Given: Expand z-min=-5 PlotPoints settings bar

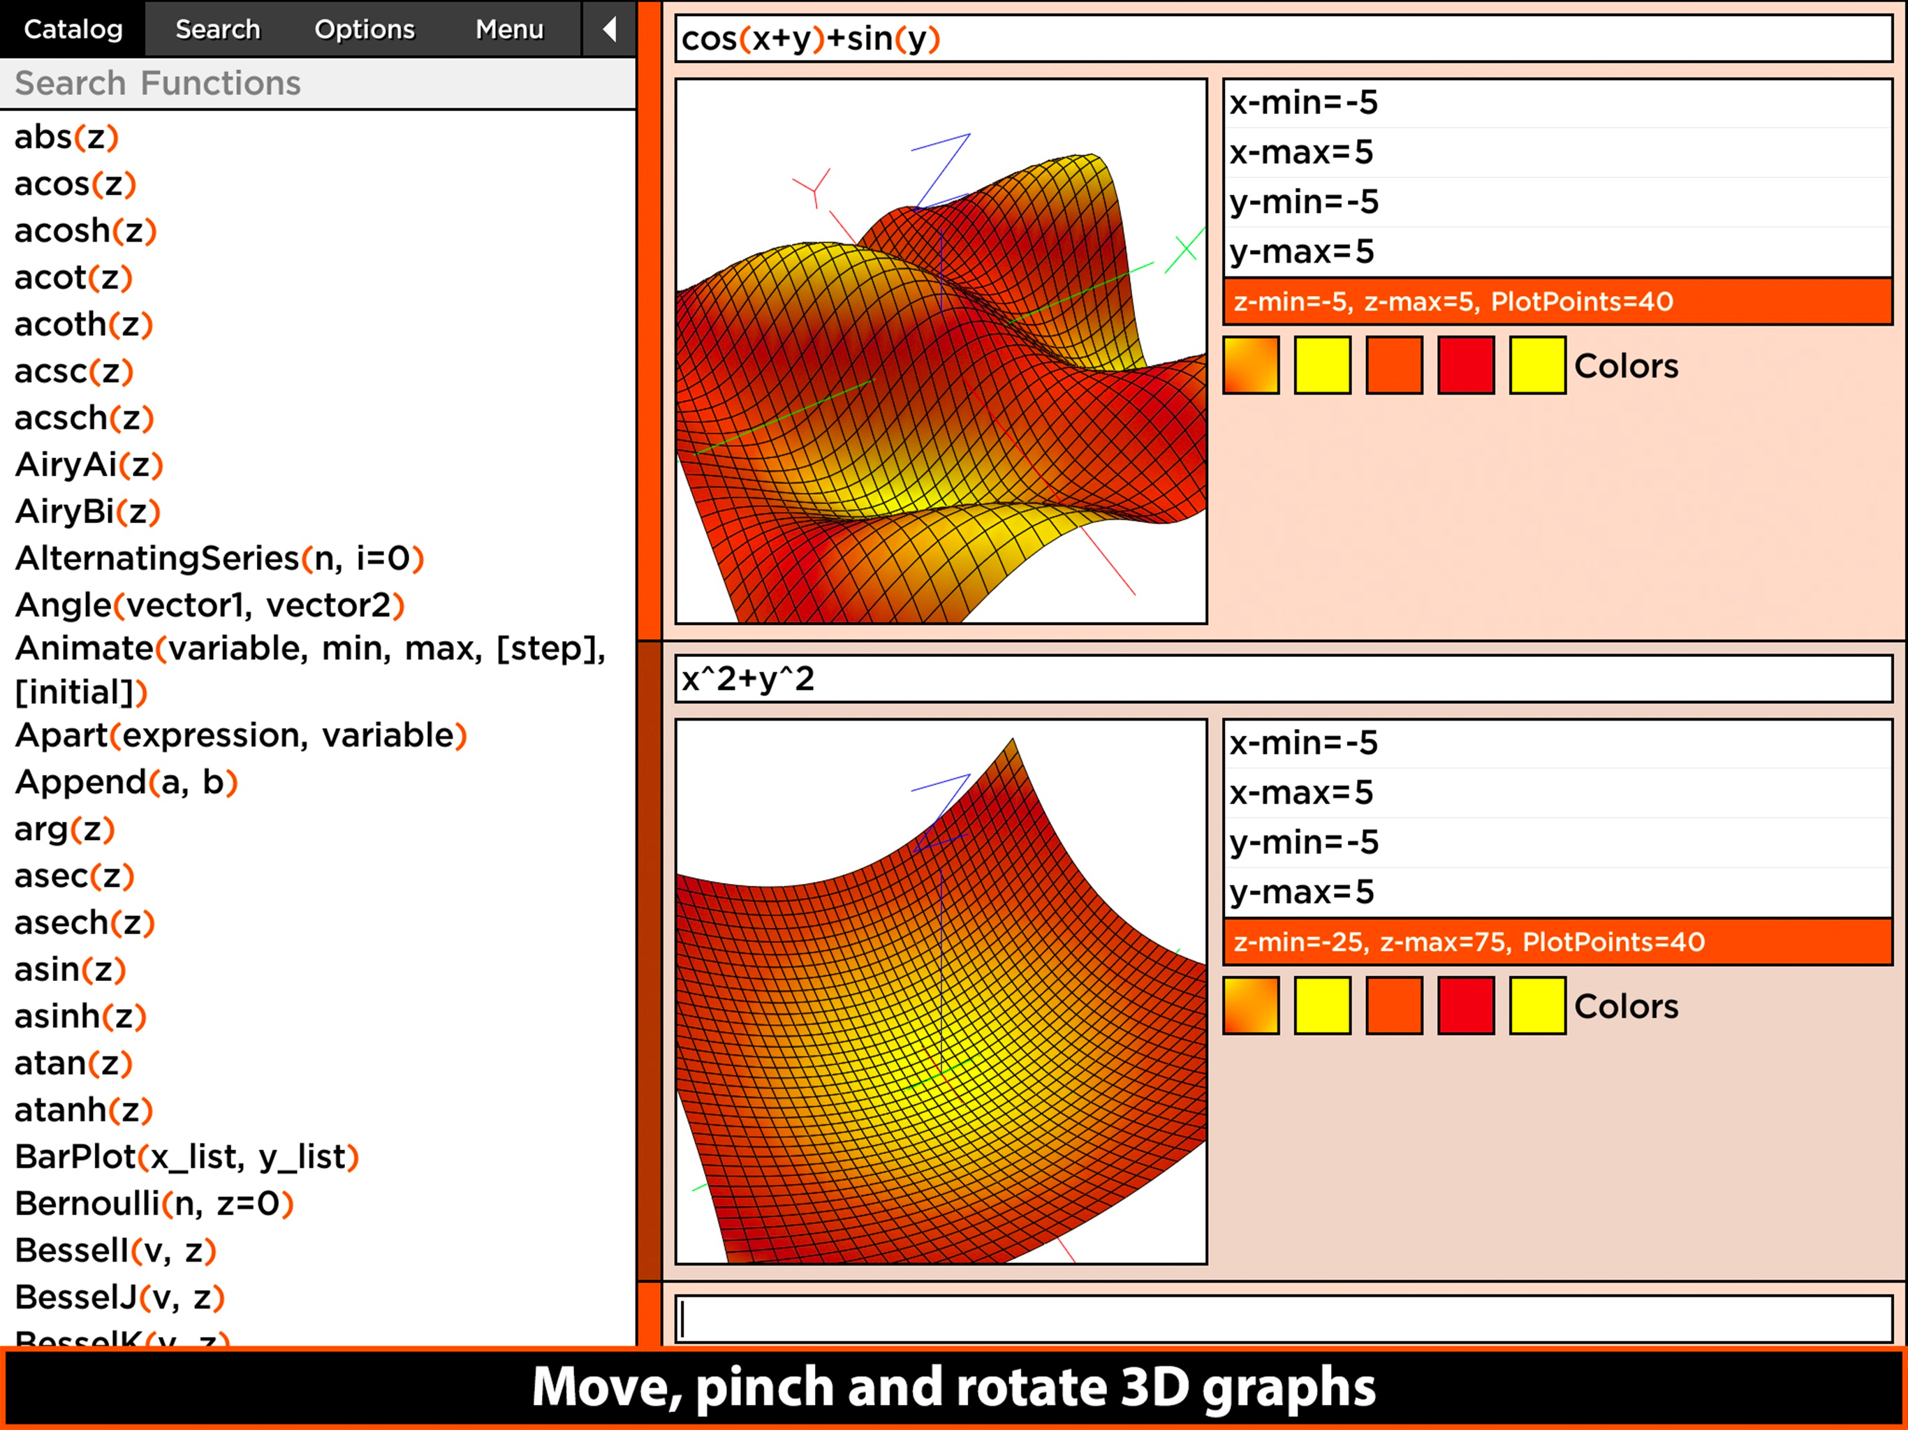Looking at the screenshot, I should (1557, 302).
